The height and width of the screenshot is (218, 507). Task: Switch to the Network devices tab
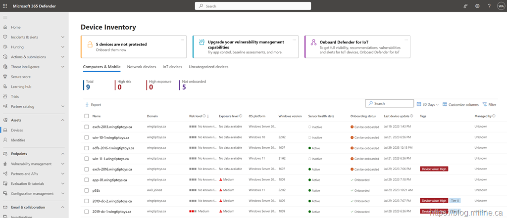pos(141,67)
